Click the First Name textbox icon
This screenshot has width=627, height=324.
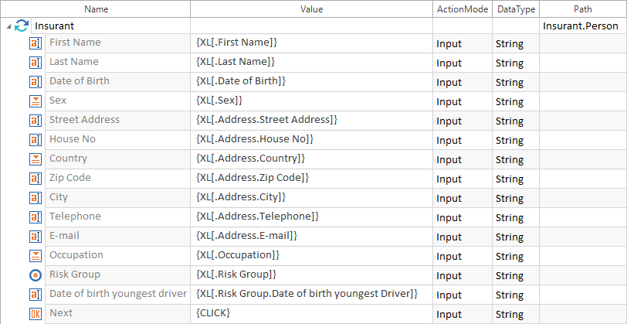coord(36,43)
